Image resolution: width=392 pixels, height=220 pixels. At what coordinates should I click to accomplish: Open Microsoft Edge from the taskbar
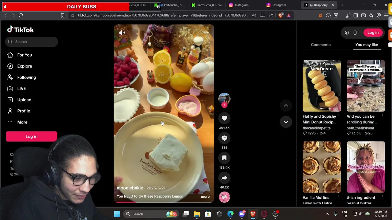[230, 214]
